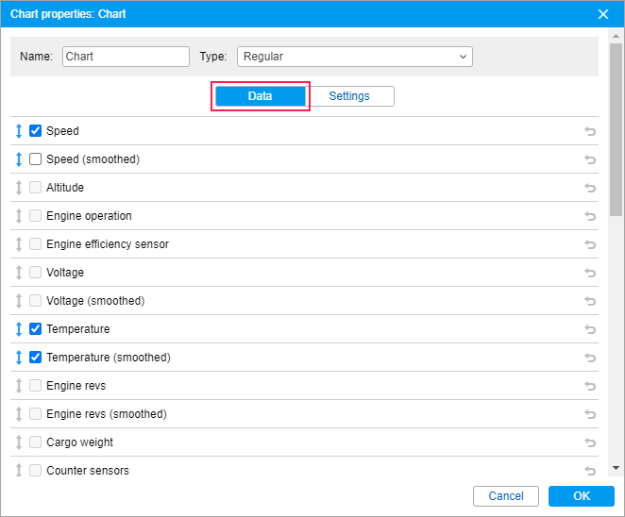Click the move arrow for Speed (smoothed)
Viewport: 625px width, 517px height.
click(19, 158)
